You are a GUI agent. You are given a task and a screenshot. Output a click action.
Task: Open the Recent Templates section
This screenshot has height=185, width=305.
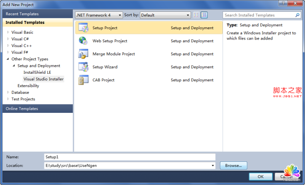tap(22, 14)
